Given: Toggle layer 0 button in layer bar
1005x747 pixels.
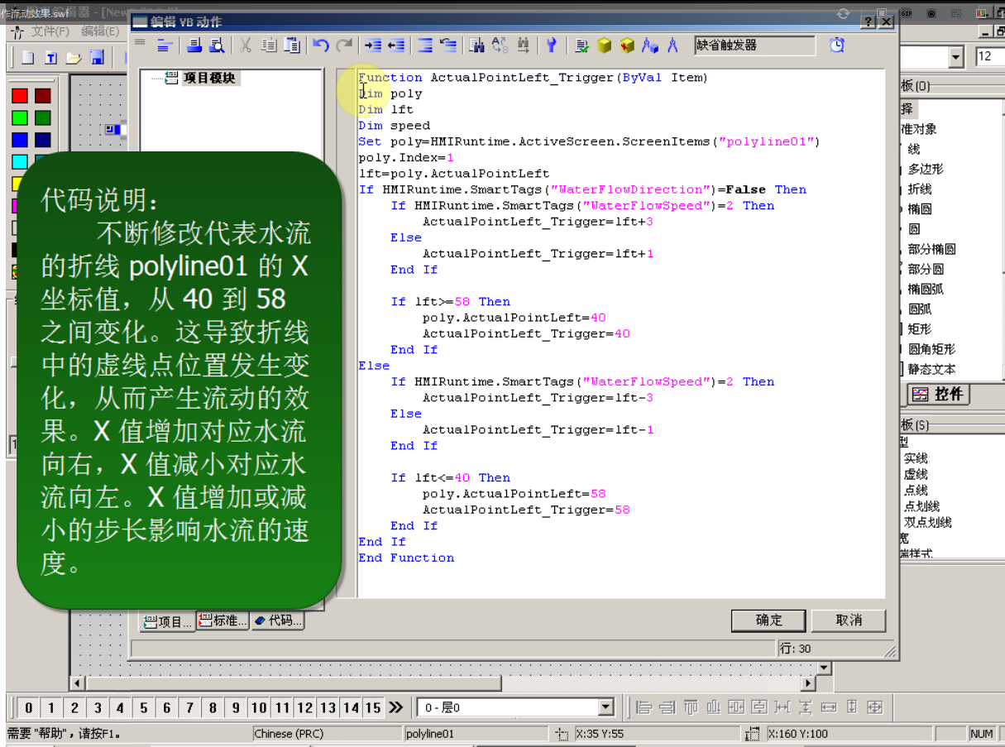Looking at the screenshot, I should [28, 707].
